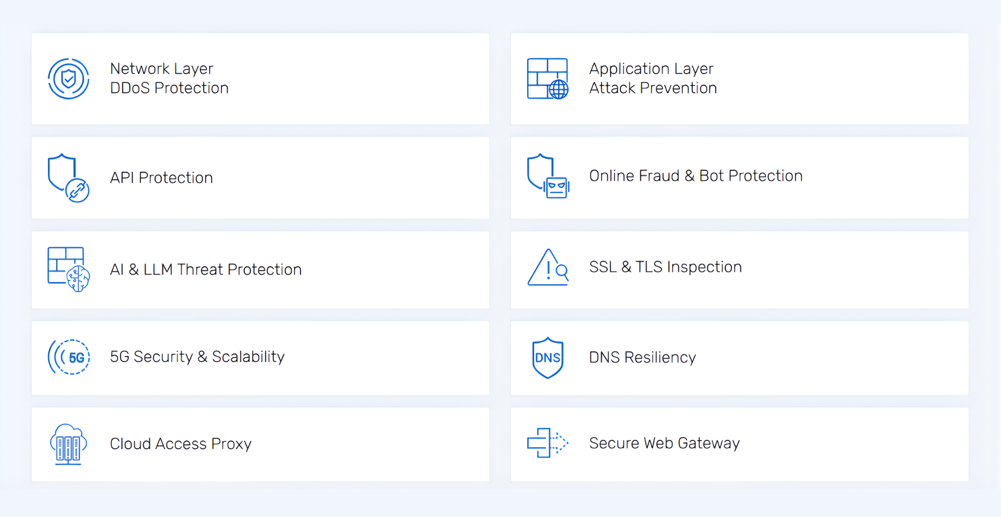Select the DNS Resiliency label

click(x=642, y=358)
